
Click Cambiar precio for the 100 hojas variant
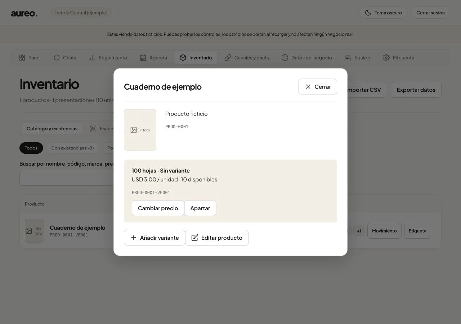(x=158, y=208)
